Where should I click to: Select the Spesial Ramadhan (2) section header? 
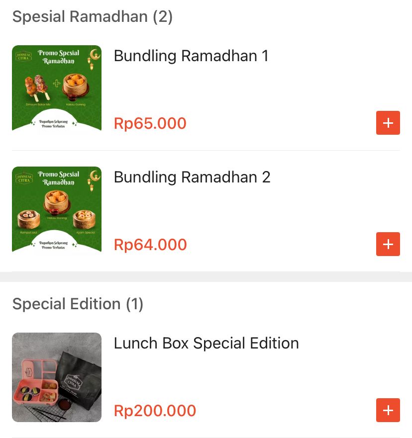93,17
